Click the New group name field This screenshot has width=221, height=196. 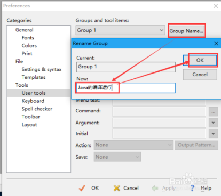pyautogui.click(x=126, y=88)
